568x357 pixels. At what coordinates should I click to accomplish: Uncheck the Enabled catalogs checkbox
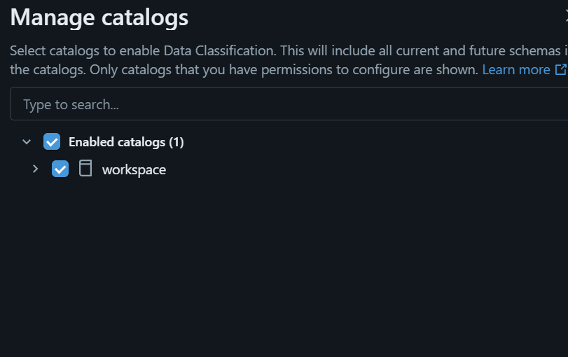[x=52, y=141]
